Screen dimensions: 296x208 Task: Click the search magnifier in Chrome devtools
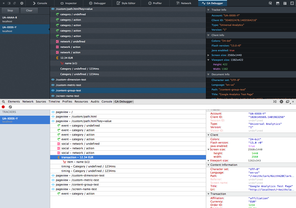(x=3, y=102)
